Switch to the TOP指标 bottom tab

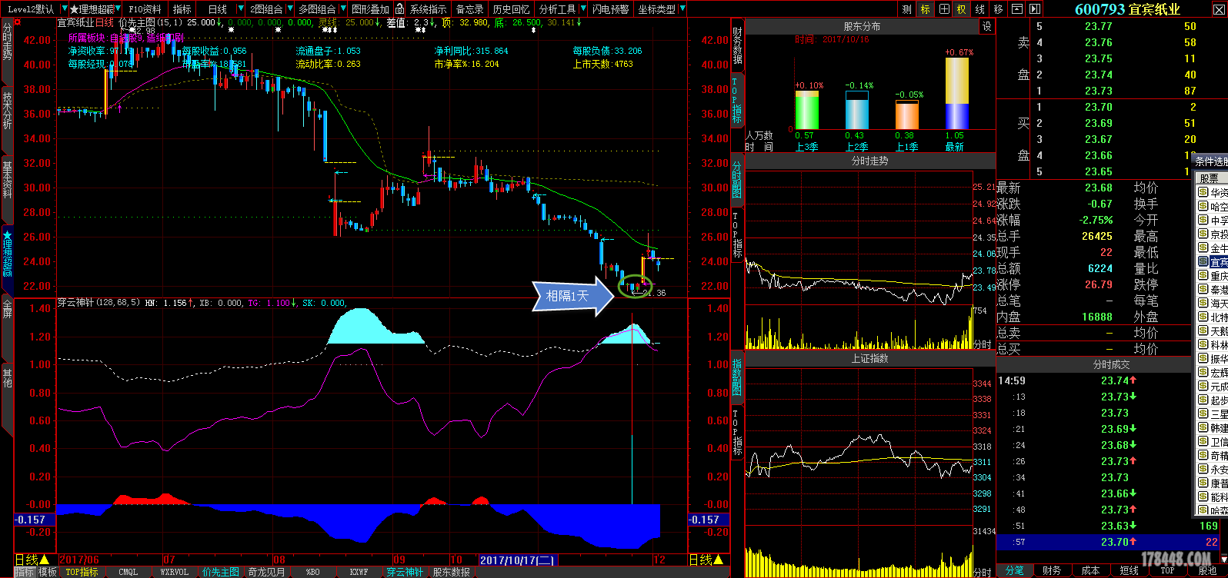coord(82,572)
